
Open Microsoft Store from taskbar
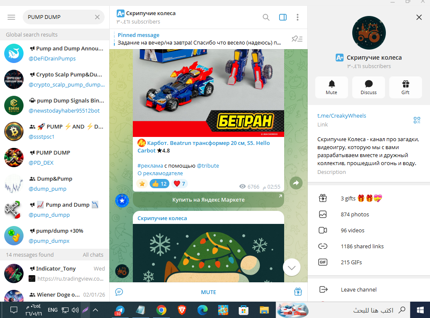tap(243, 310)
